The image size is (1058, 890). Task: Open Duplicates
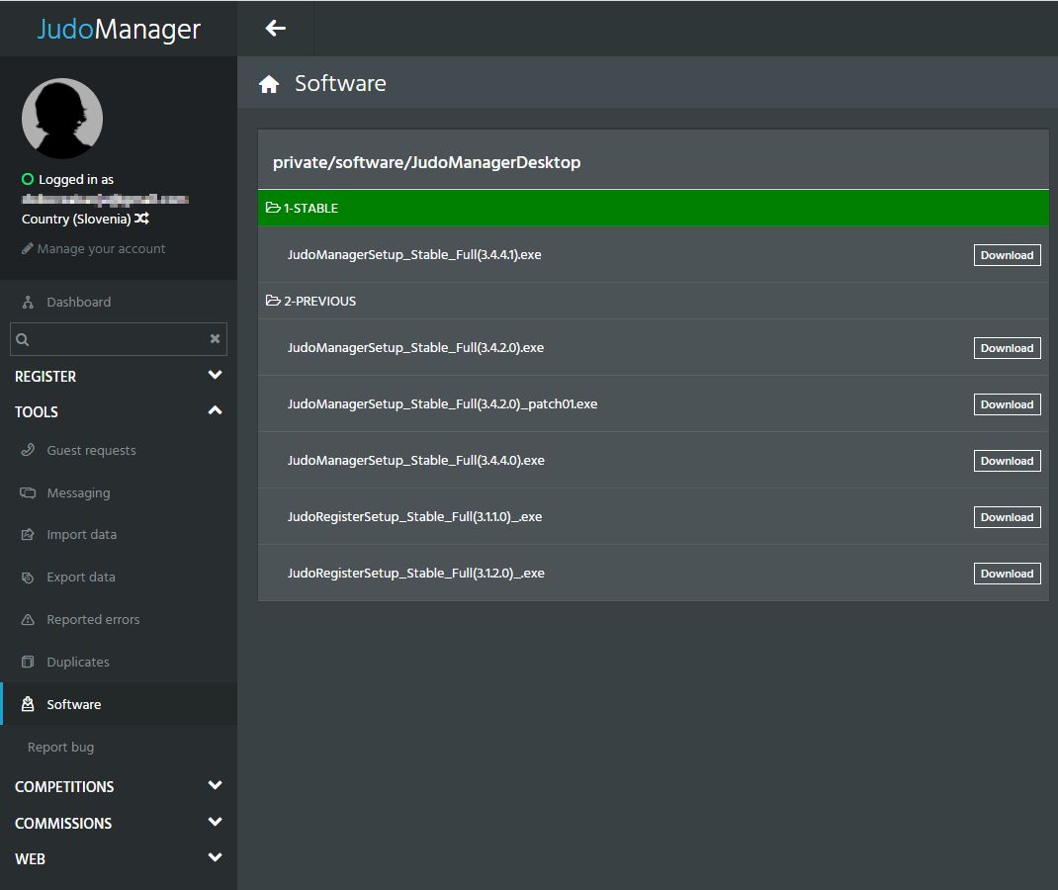[x=77, y=662]
